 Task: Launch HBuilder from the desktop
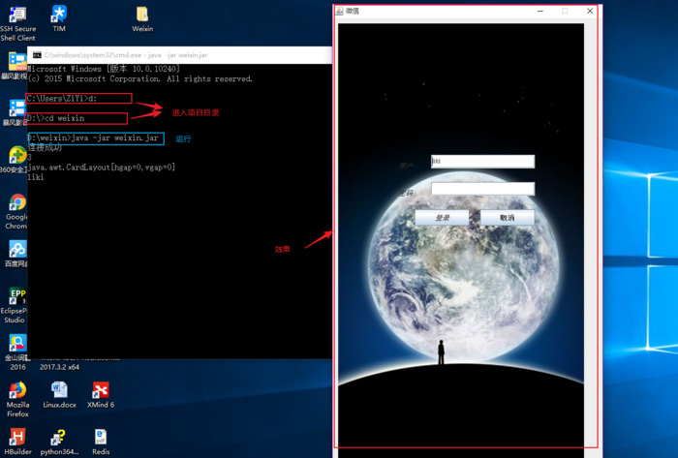tap(17, 442)
